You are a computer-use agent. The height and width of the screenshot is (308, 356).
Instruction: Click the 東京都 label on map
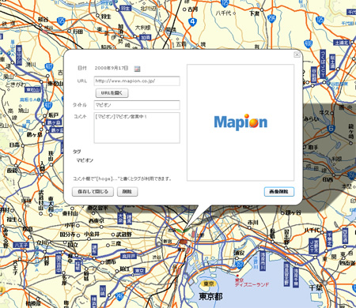[x=211, y=296]
